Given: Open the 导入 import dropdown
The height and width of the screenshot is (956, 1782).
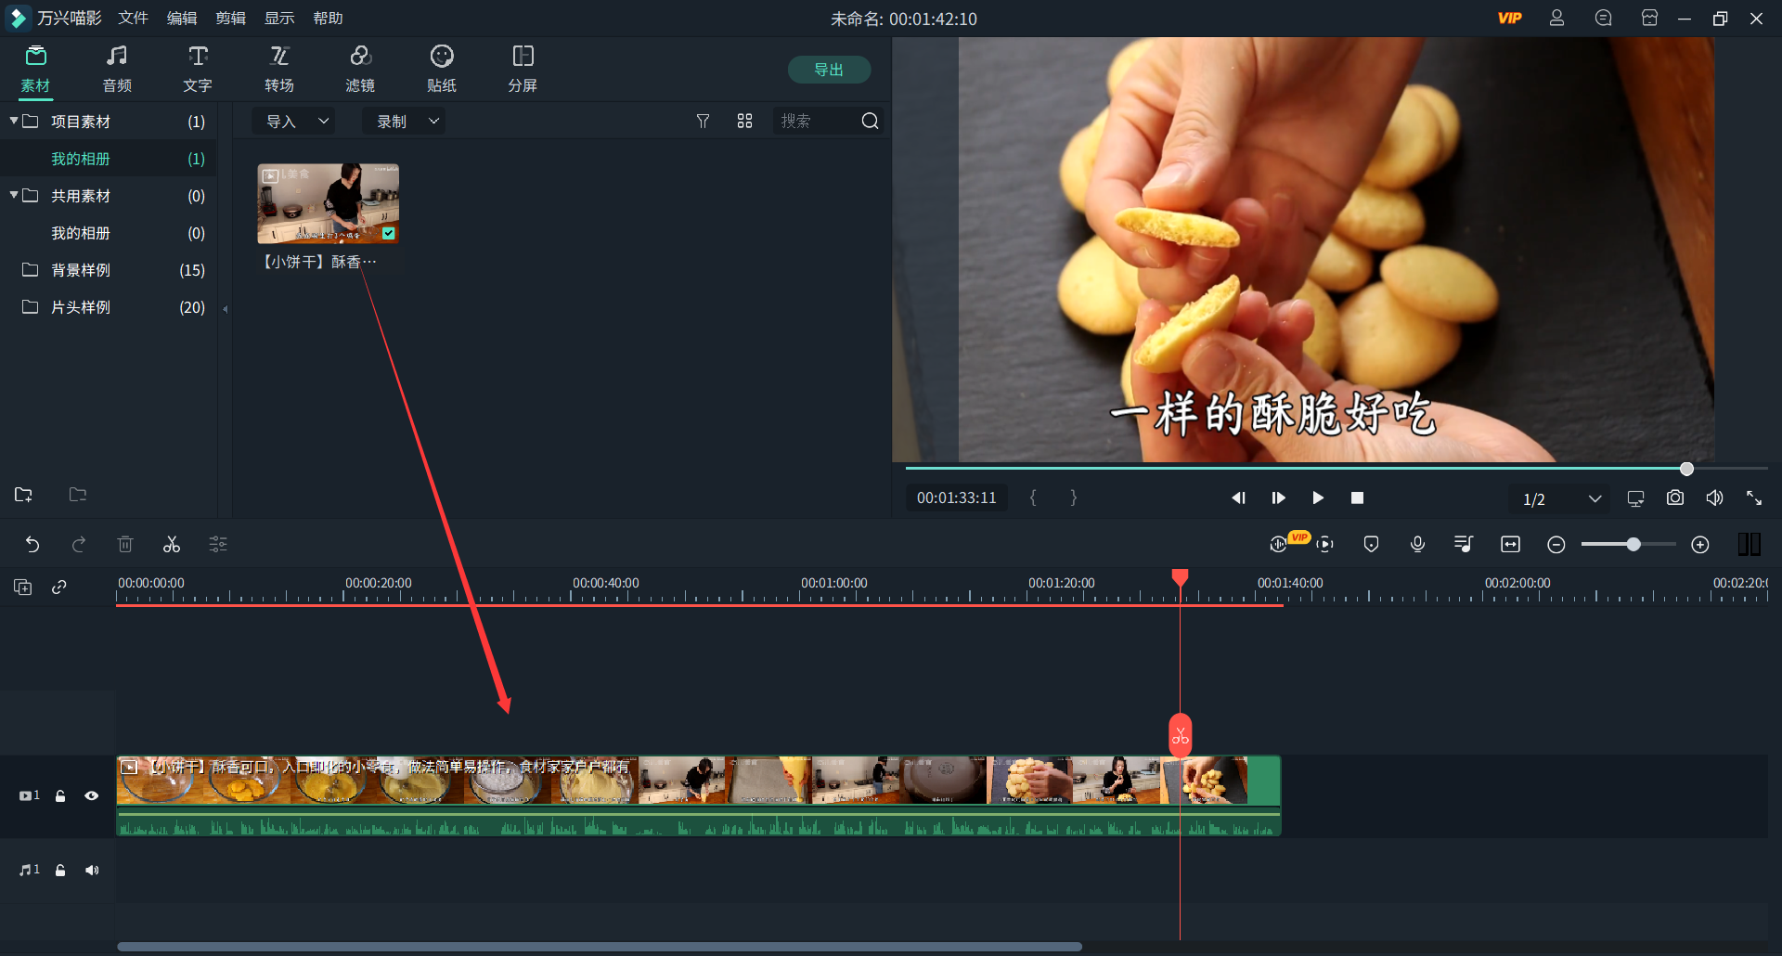Looking at the screenshot, I should point(296,122).
